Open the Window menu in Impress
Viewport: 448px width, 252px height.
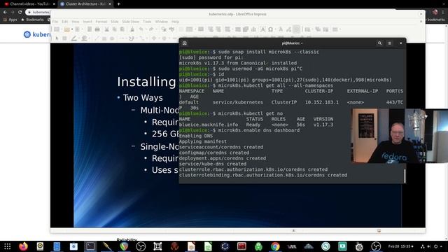point(162,22)
